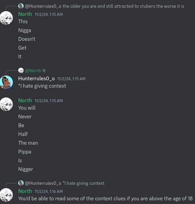195x204 pixels.
Task: Click the 11/2/24, 1:16 AM timestamp
Action: coord(49,192)
